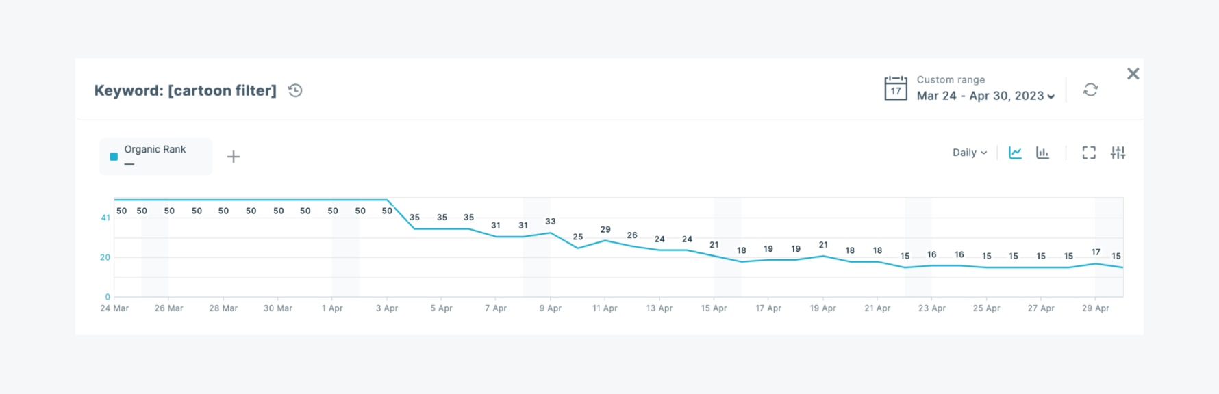Select the 3 Apr date on the axis
Image resolution: width=1219 pixels, height=394 pixels.
387,308
